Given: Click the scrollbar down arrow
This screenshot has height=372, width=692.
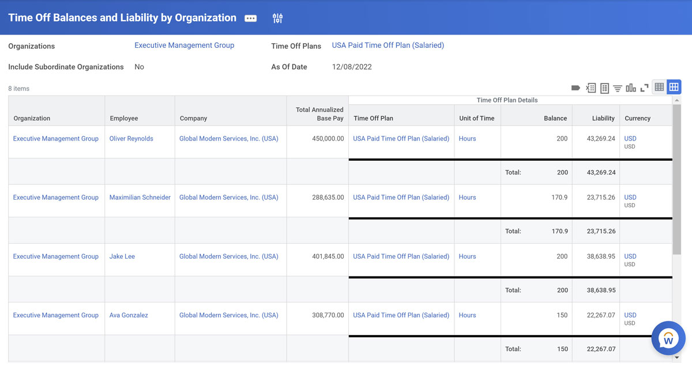Looking at the screenshot, I should coord(677,358).
